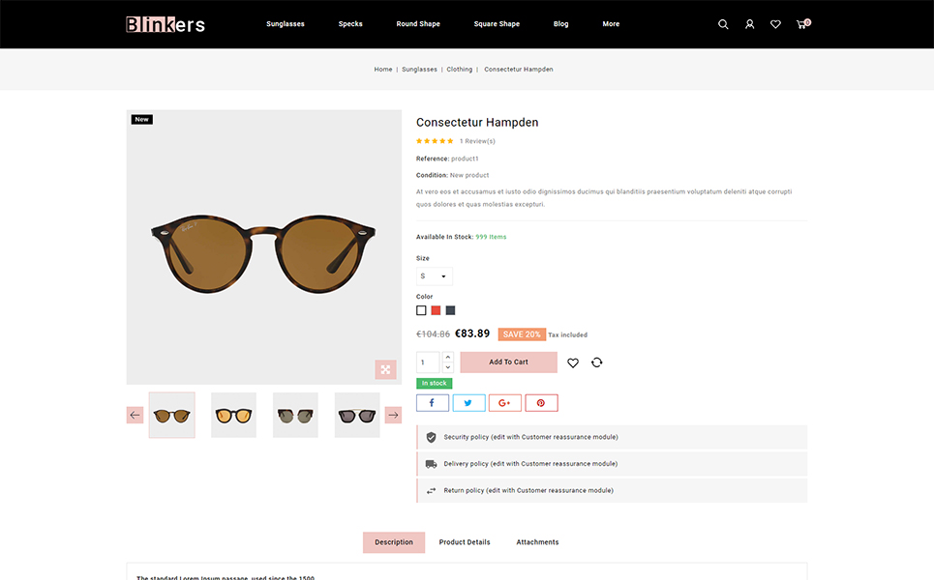The width and height of the screenshot is (934, 580).
Task: Select the white color option
Action: point(421,310)
